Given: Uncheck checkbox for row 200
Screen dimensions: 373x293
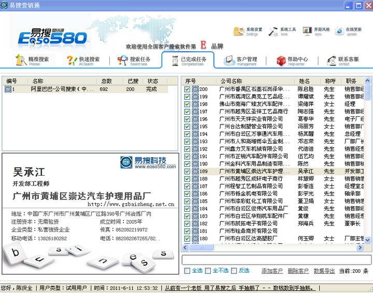Looking at the screenshot, I should coord(187,89).
